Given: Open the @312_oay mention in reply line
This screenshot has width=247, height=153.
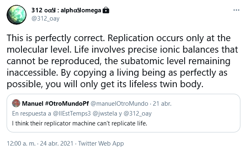Looking at the screenshot, I should [138, 114].
